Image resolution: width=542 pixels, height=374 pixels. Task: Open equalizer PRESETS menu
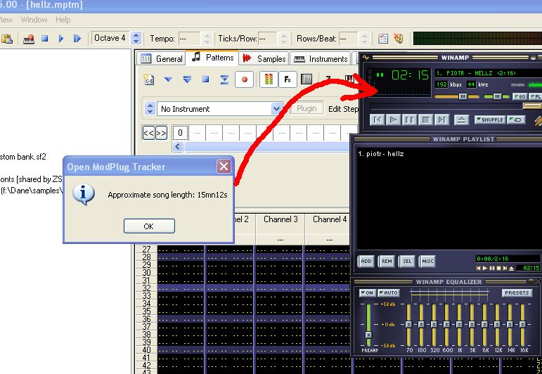click(517, 292)
